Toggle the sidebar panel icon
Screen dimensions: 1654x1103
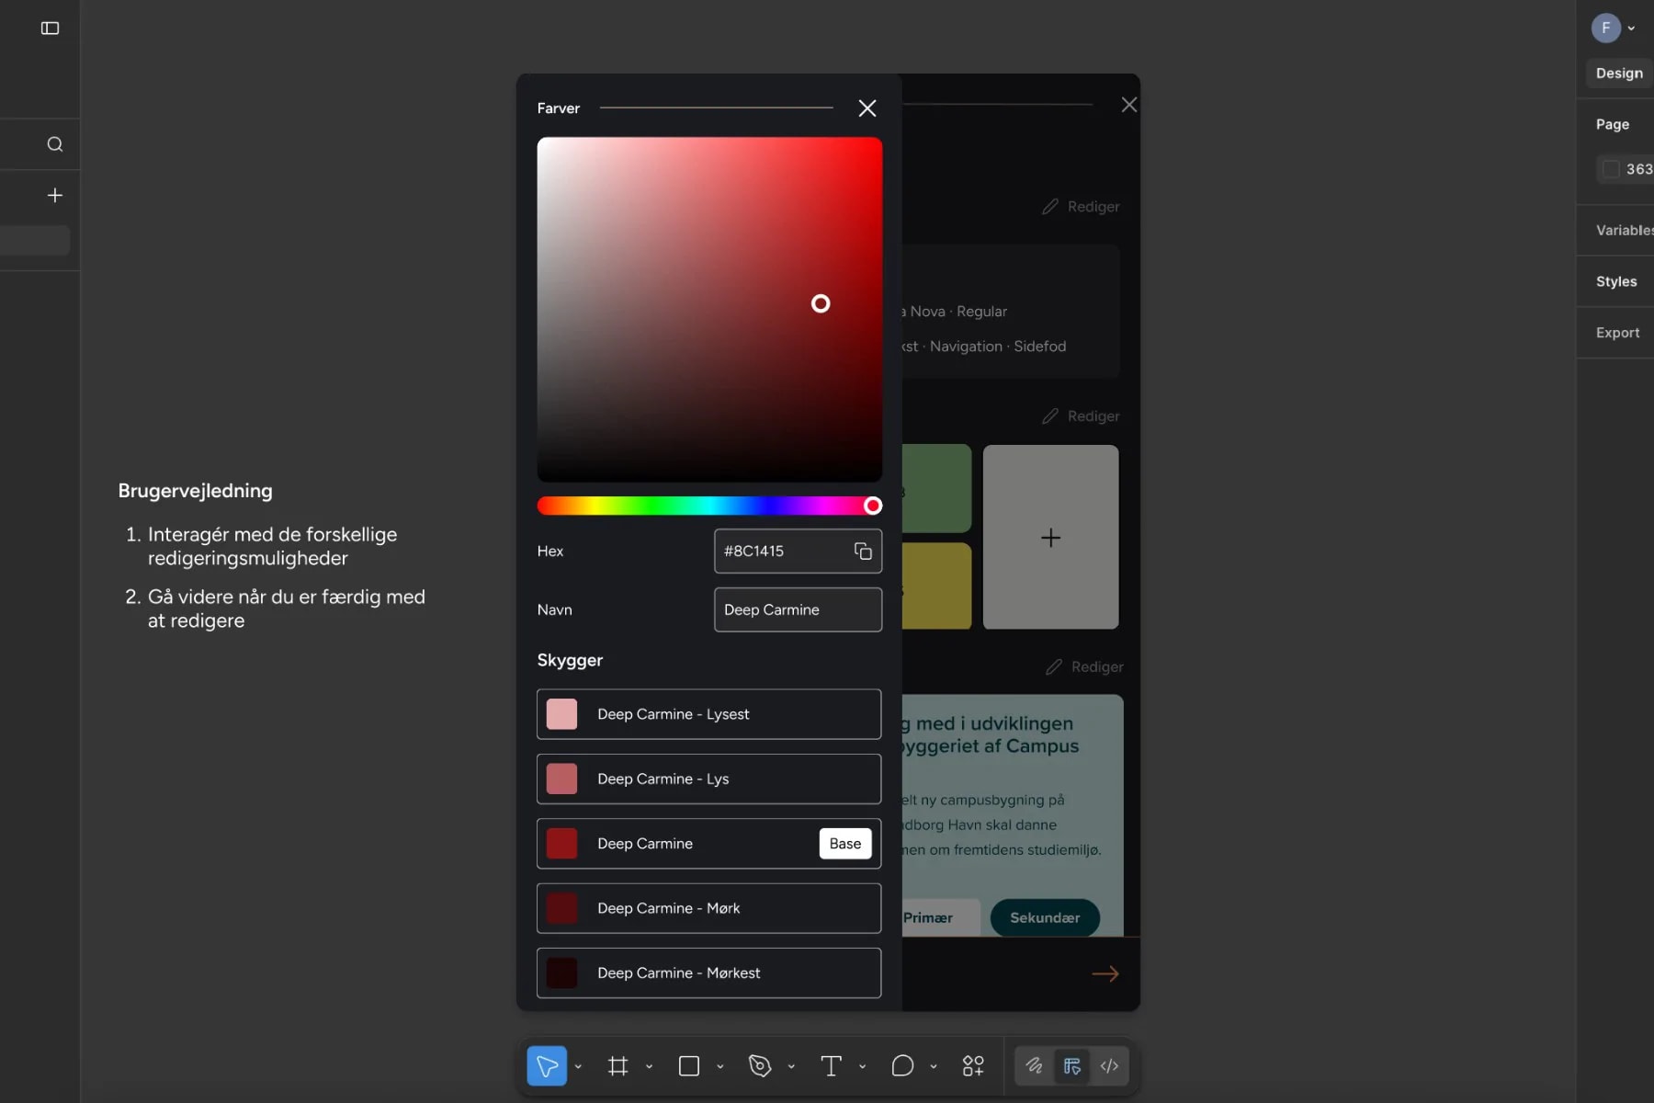point(51,28)
